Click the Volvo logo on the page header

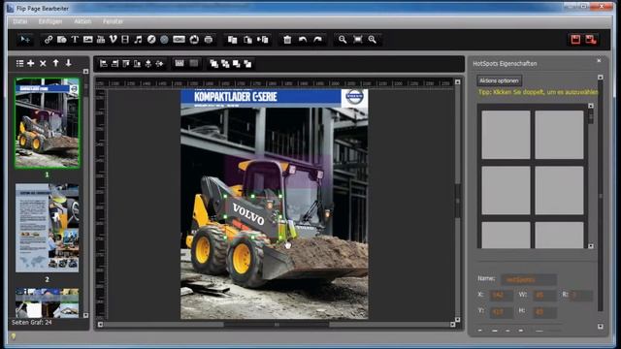[354, 97]
